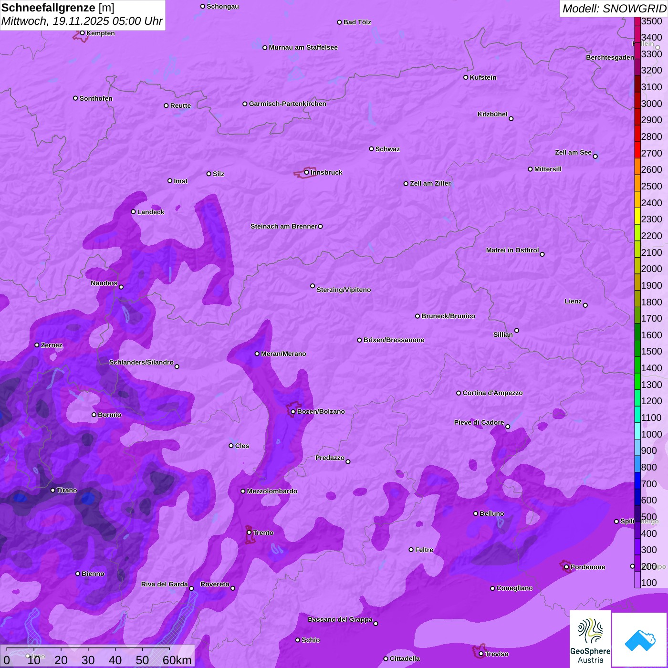The image size is (668, 668).
Task: Select the Predazzo label
Action: [330, 458]
